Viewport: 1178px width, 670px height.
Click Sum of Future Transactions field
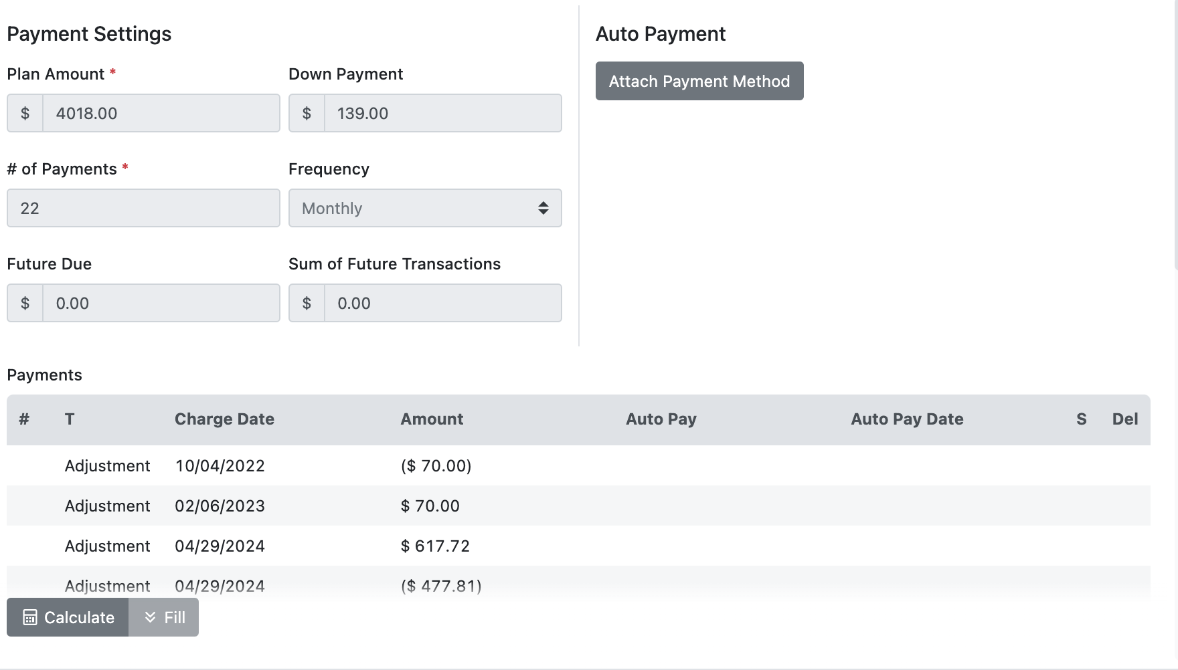[443, 303]
